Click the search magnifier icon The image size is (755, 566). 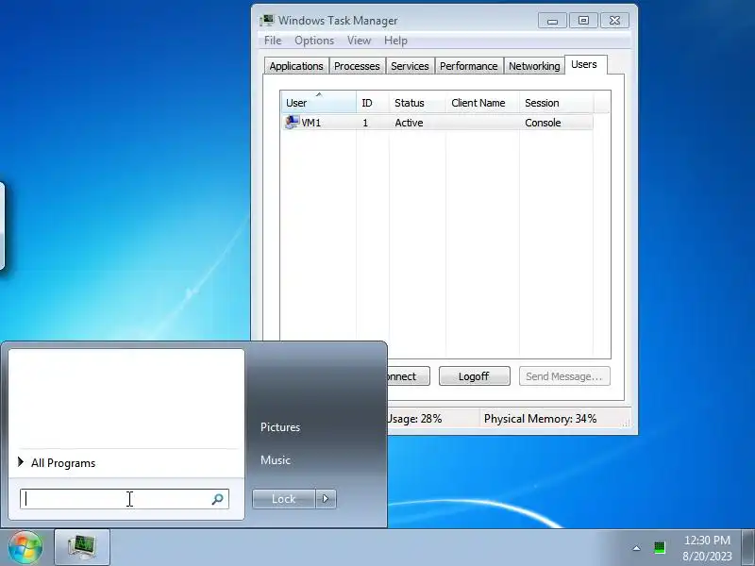[x=217, y=499]
